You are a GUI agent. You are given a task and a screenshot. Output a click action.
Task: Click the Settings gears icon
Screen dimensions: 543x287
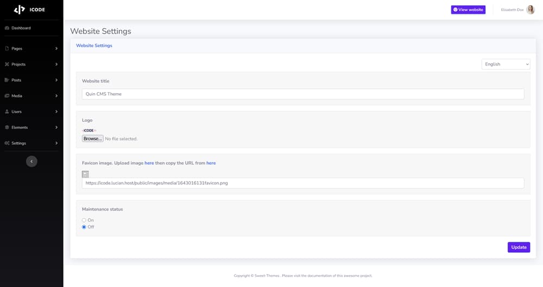pos(7,143)
